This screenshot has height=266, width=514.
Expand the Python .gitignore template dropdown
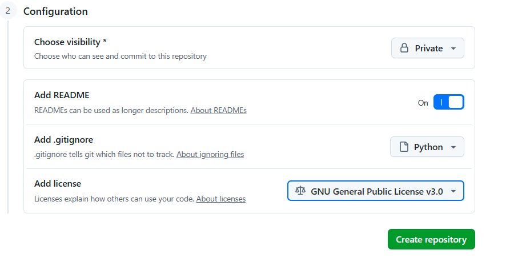click(x=427, y=147)
